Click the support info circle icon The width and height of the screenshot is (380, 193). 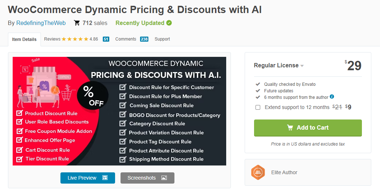pyautogui.click(x=332, y=97)
